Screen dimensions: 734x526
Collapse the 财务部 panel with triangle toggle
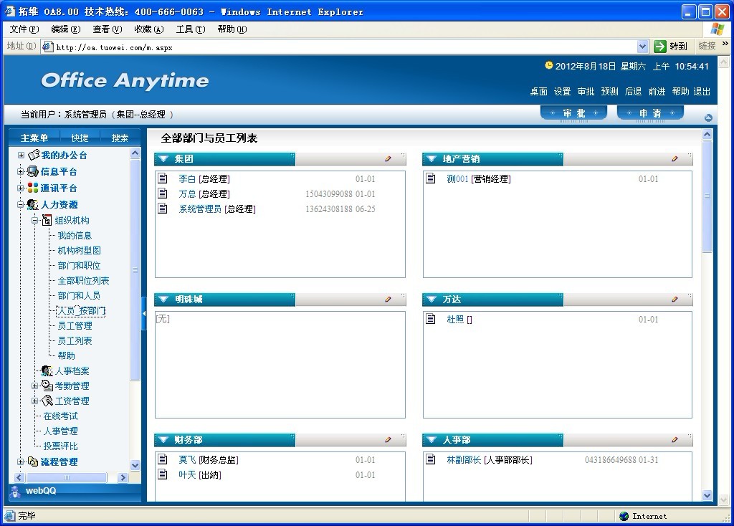[x=163, y=440]
